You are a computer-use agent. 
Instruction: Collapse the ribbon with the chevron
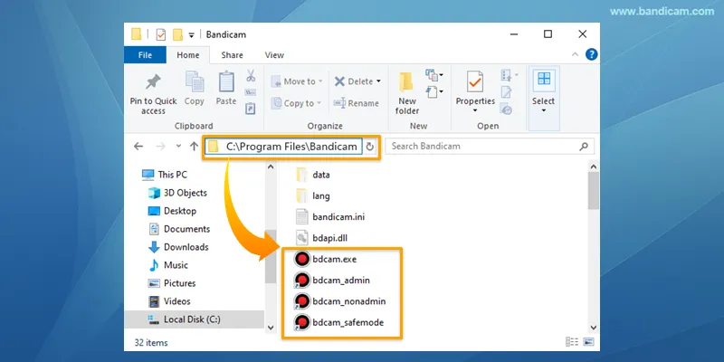[575, 54]
